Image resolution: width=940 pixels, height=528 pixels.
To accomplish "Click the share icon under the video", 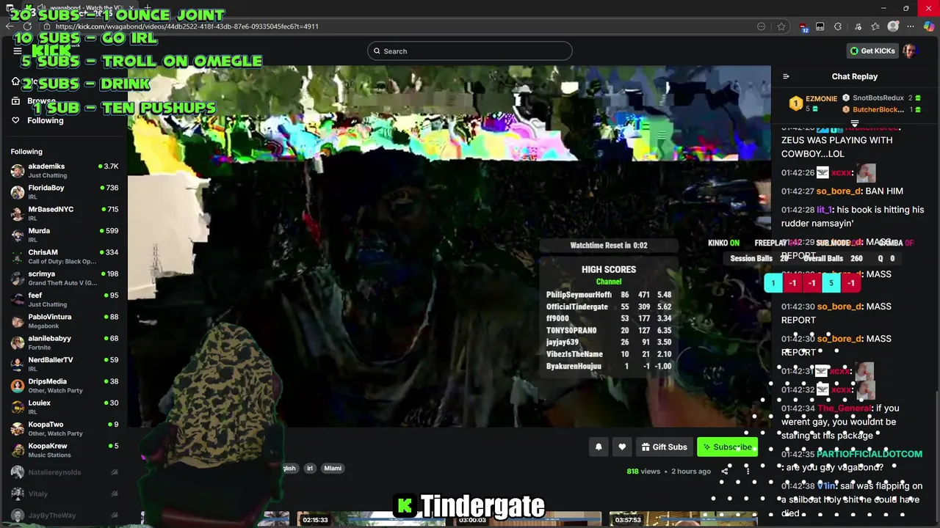I will click(x=725, y=471).
